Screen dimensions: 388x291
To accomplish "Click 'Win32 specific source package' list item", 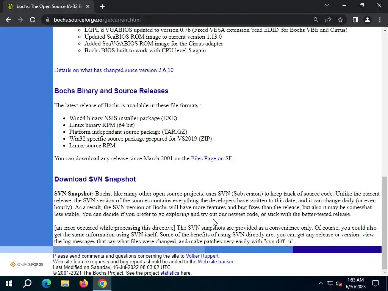I will [x=141, y=139].
